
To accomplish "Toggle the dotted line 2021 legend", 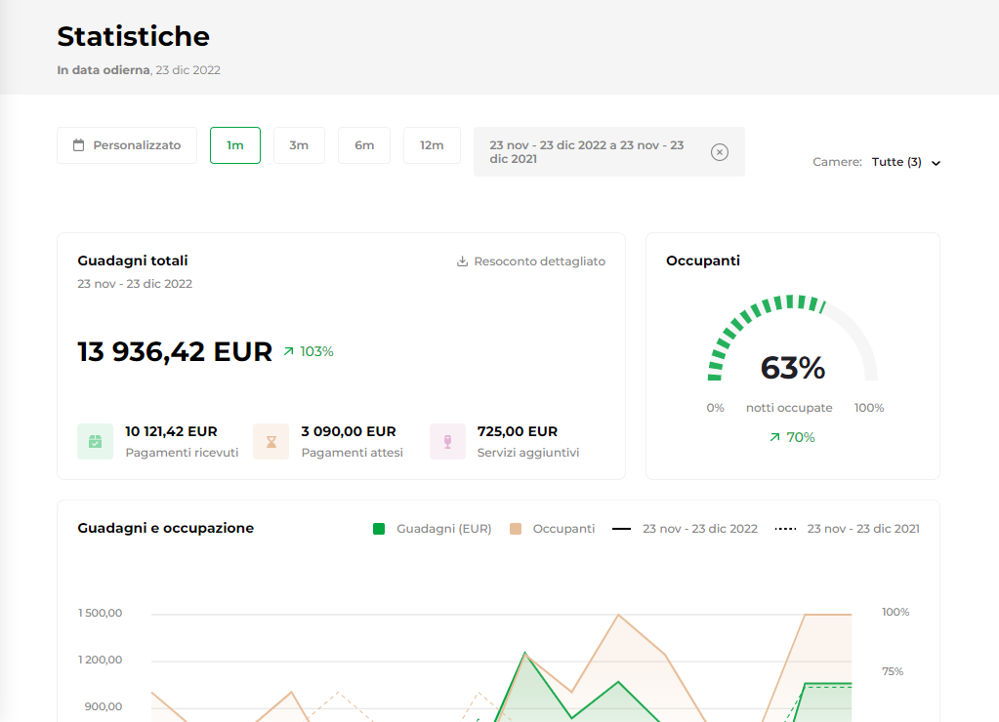I will (785, 529).
